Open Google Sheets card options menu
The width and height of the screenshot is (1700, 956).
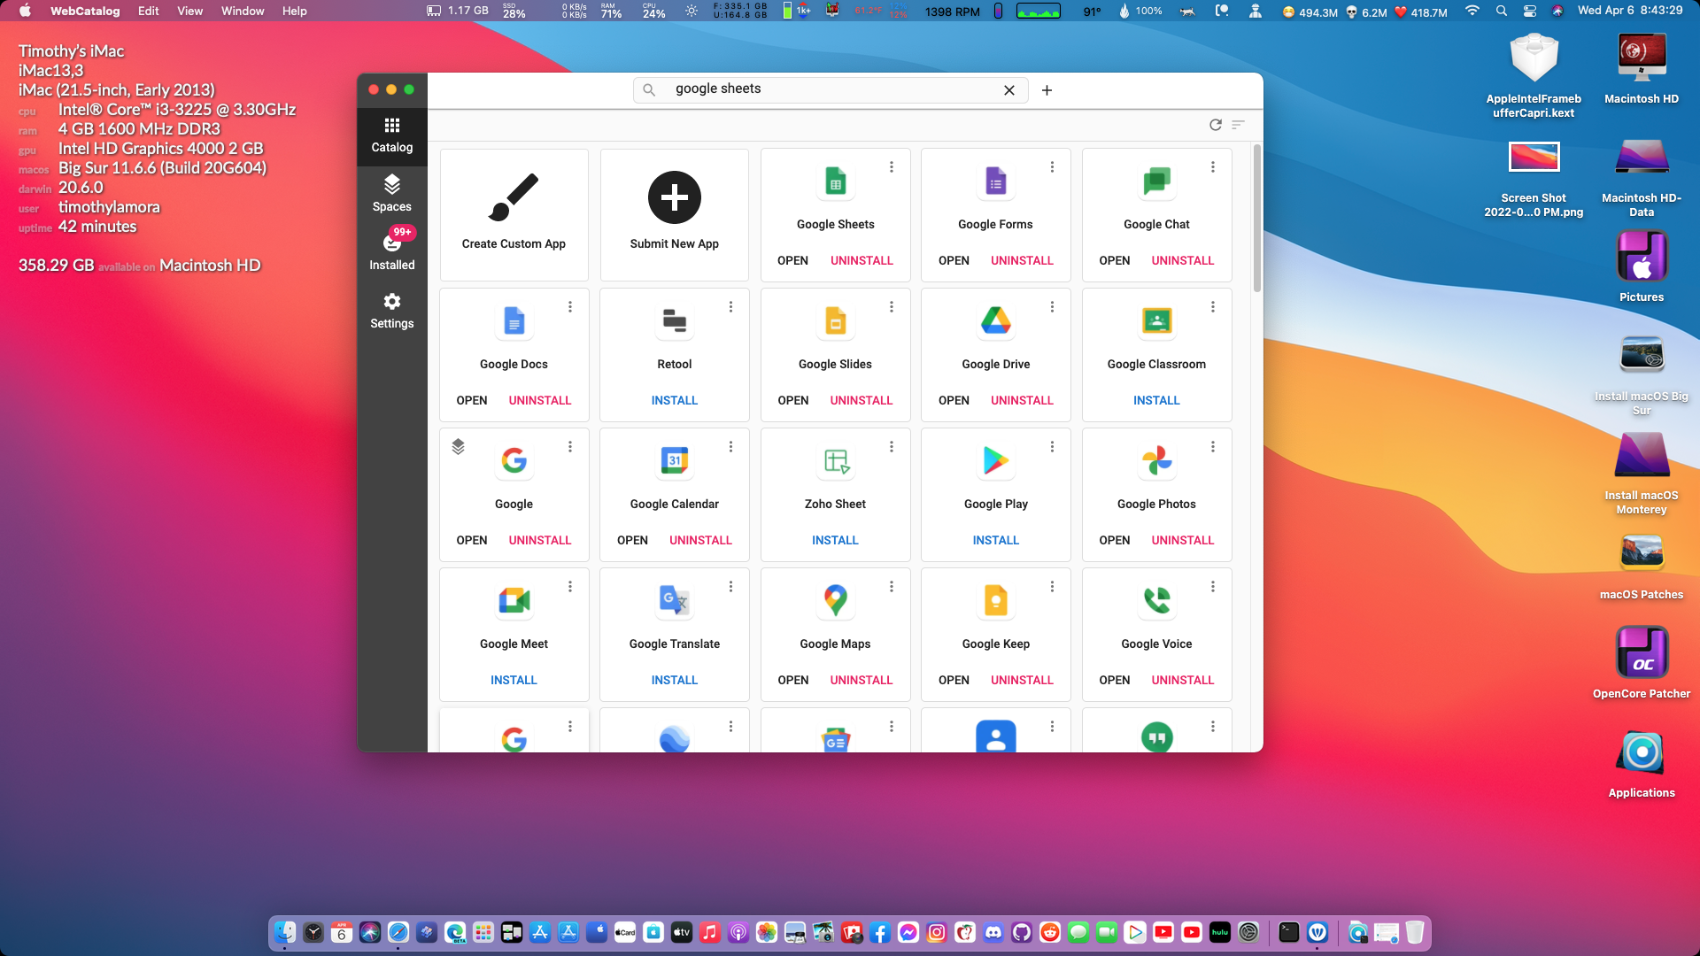(x=892, y=166)
